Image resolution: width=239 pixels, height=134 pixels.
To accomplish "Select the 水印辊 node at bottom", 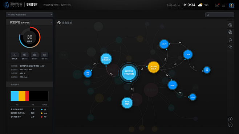I will (127, 103).
